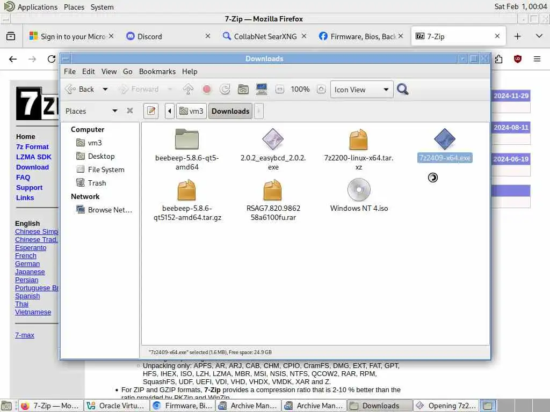
Task: Open the list all tabs chevron
Action: coord(539,36)
